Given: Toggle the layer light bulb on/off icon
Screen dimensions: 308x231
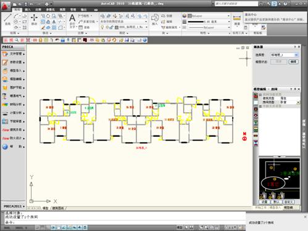Looking at the screenshot, I should click(x=102, y=27).
